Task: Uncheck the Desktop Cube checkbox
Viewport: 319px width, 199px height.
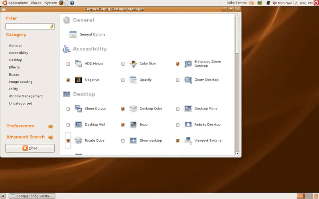Action: (123, 109)
